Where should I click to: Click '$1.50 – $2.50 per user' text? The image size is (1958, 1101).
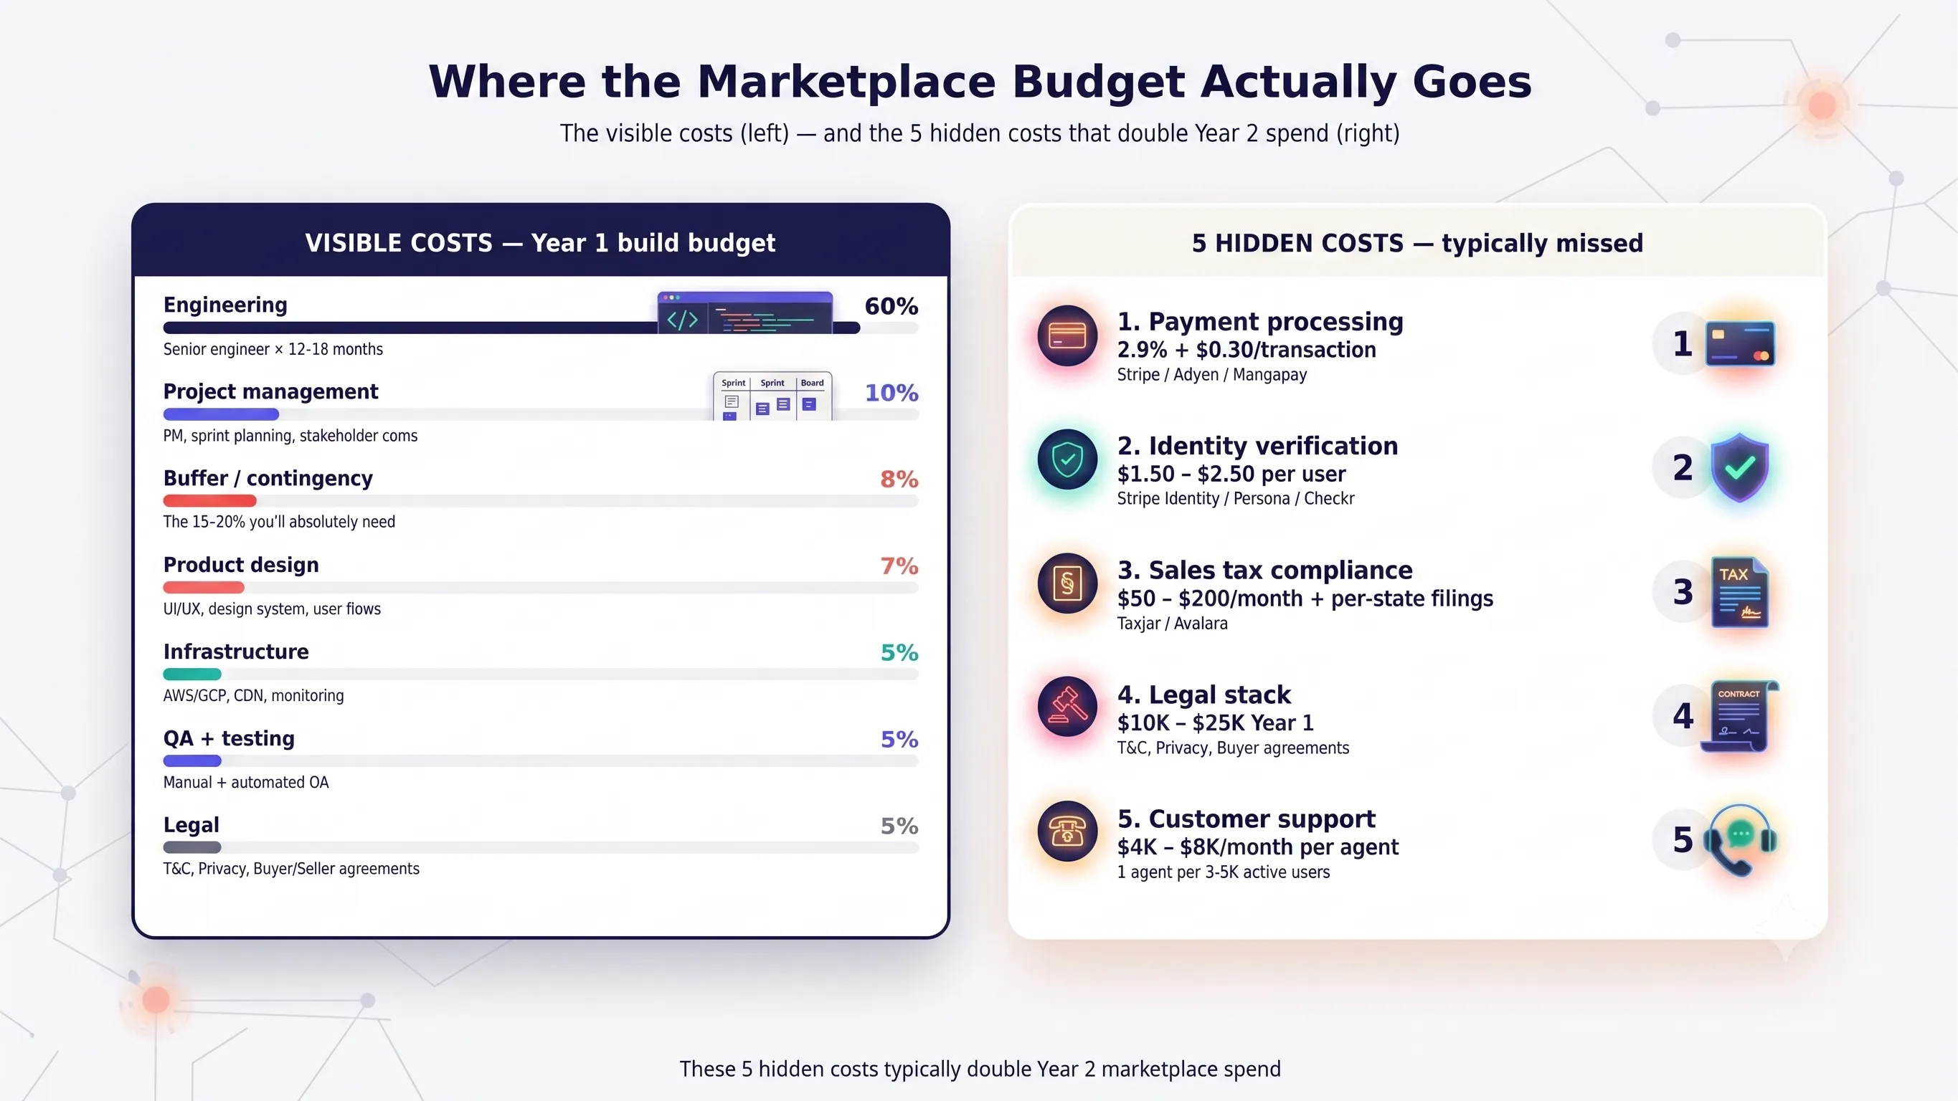(1231, 474)
